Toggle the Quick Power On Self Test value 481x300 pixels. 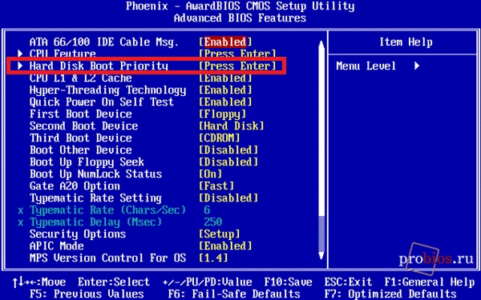tap(225, 102)
